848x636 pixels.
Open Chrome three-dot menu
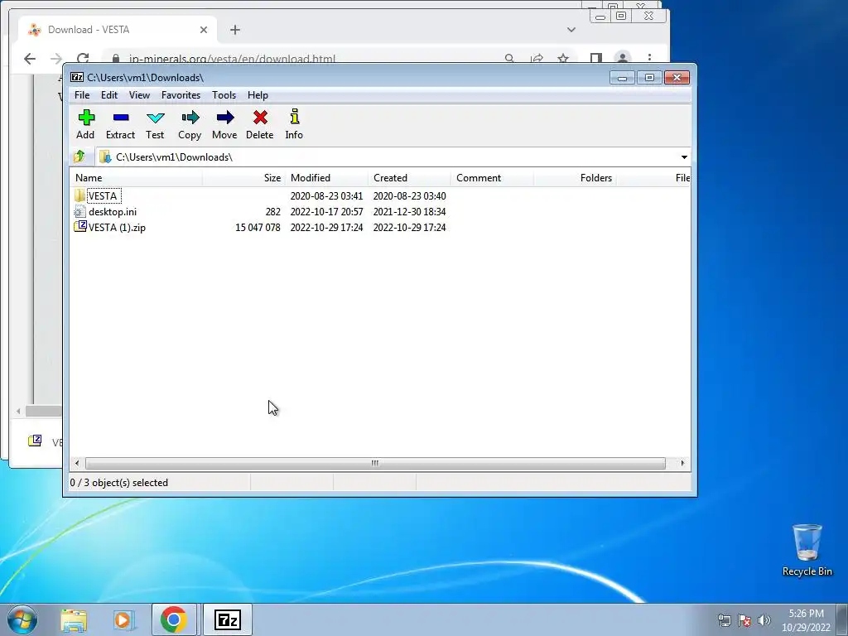pos(649,58)
